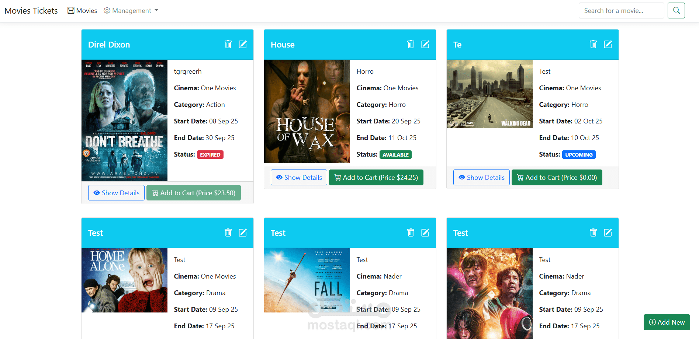Open the Squid Game poster image
Screen dimensions: 699x339
point(489,293)
